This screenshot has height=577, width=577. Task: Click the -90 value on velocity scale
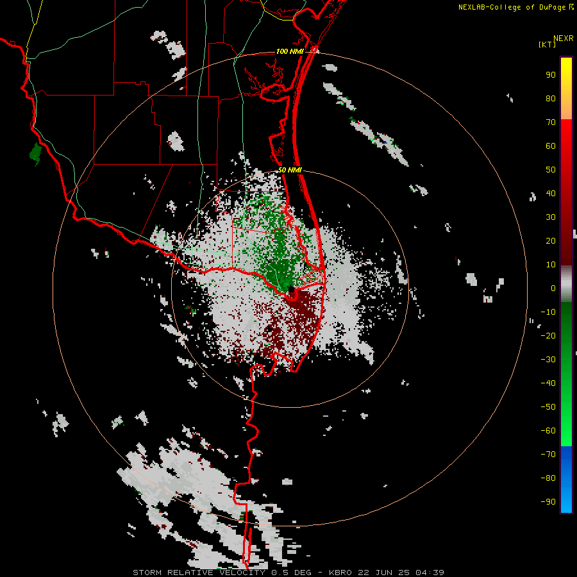[x=548, y=502]
